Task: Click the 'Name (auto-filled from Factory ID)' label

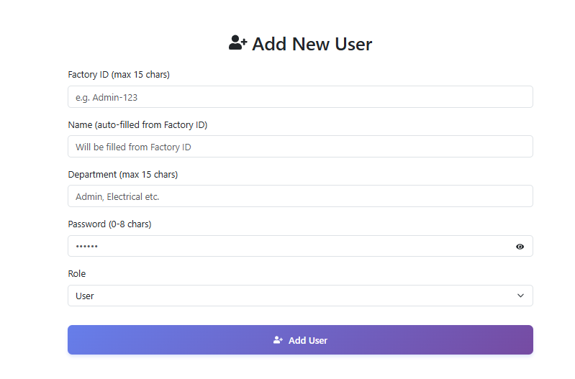Action: [x=137, y=125]
